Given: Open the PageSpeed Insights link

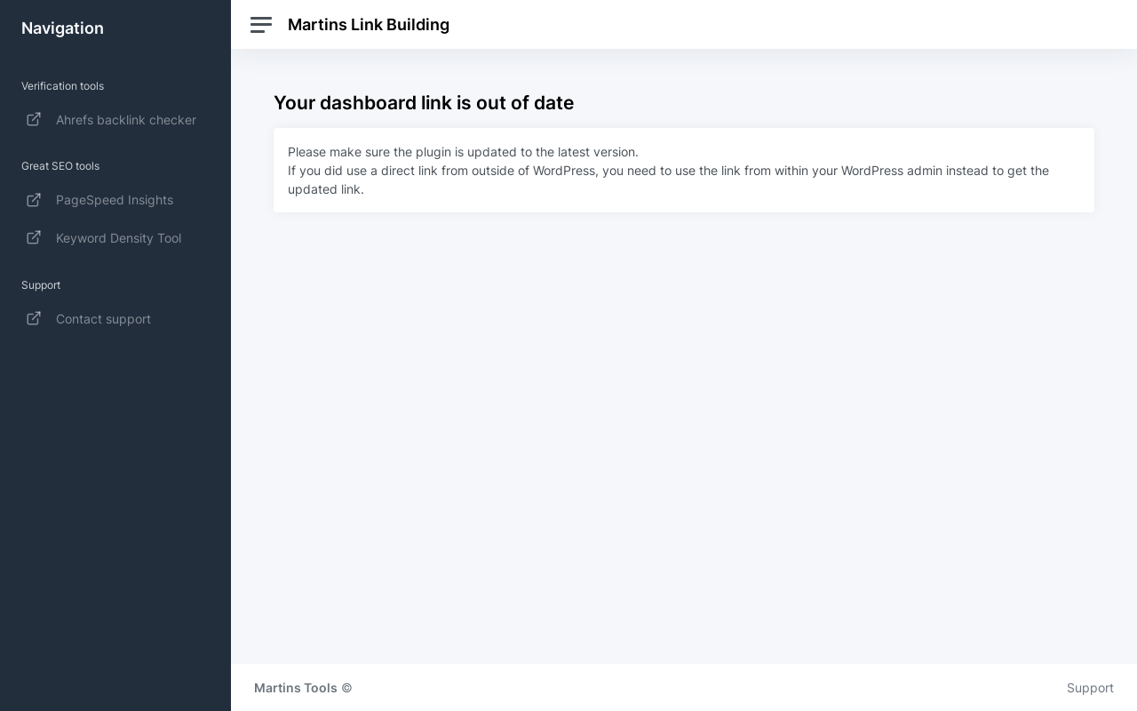Looking at the screenshot, I should (x=114, y=200).
